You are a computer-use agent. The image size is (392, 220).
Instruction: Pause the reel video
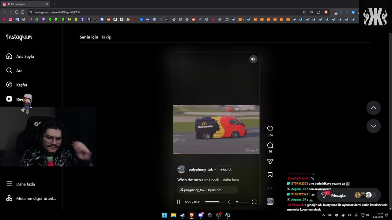tap(179, 202)
